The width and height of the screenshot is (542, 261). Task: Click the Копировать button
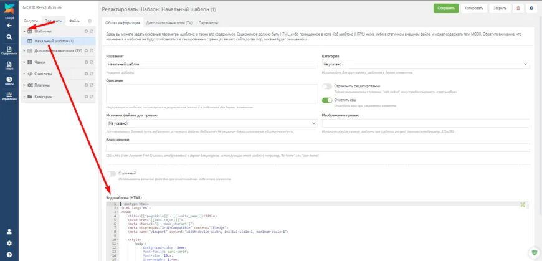473,9
